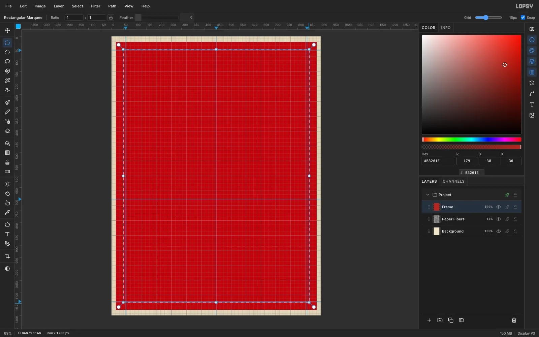Toggle lock on the Background layer
This screenshot has height=337, width=539.
515,231
